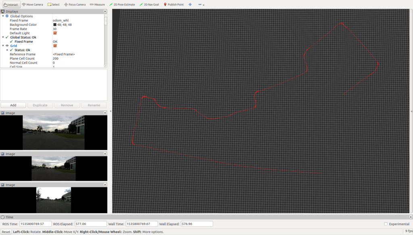Screen dimensions: 413x235
Task: Click the Reset button
Action: coord(6,232)
